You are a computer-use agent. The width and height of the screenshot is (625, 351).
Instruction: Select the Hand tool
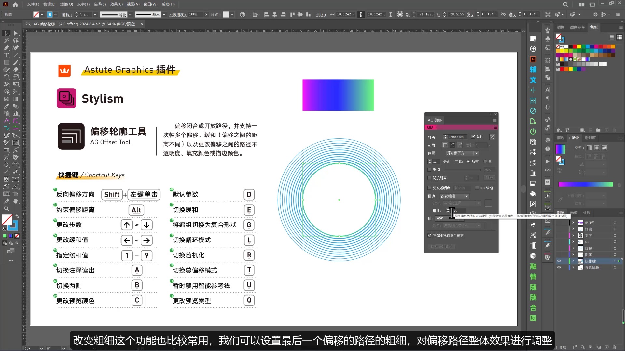click(x=16, y=201)
